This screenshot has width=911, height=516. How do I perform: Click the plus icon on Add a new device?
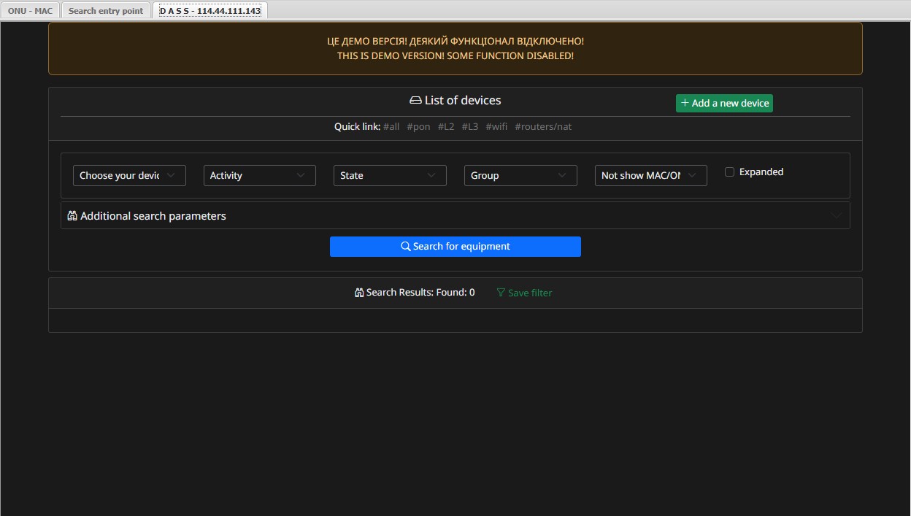(685, 103)
